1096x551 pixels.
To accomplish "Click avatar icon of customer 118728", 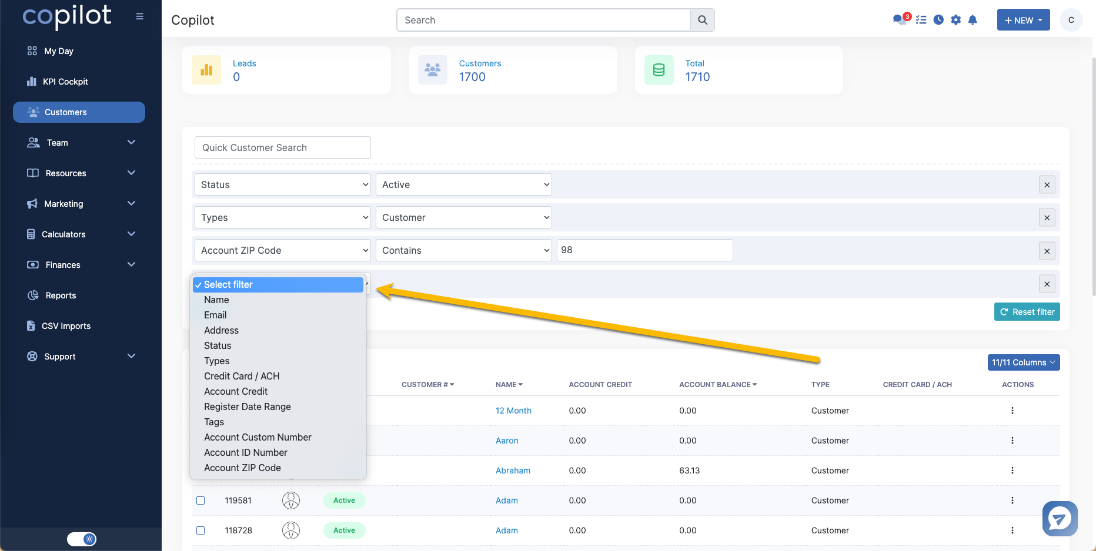I will tap(291, 530).
